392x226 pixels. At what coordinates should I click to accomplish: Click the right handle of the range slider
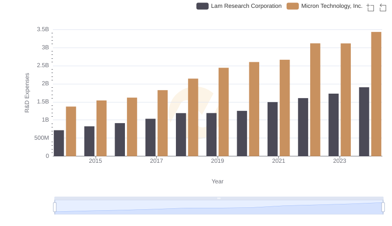click(383, 207)
